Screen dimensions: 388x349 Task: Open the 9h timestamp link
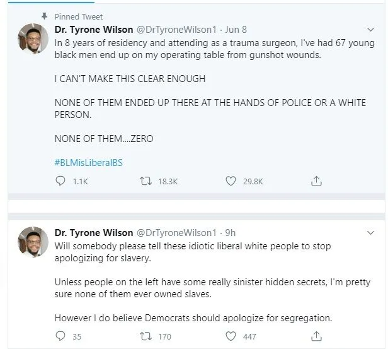(x=231, y=233)
